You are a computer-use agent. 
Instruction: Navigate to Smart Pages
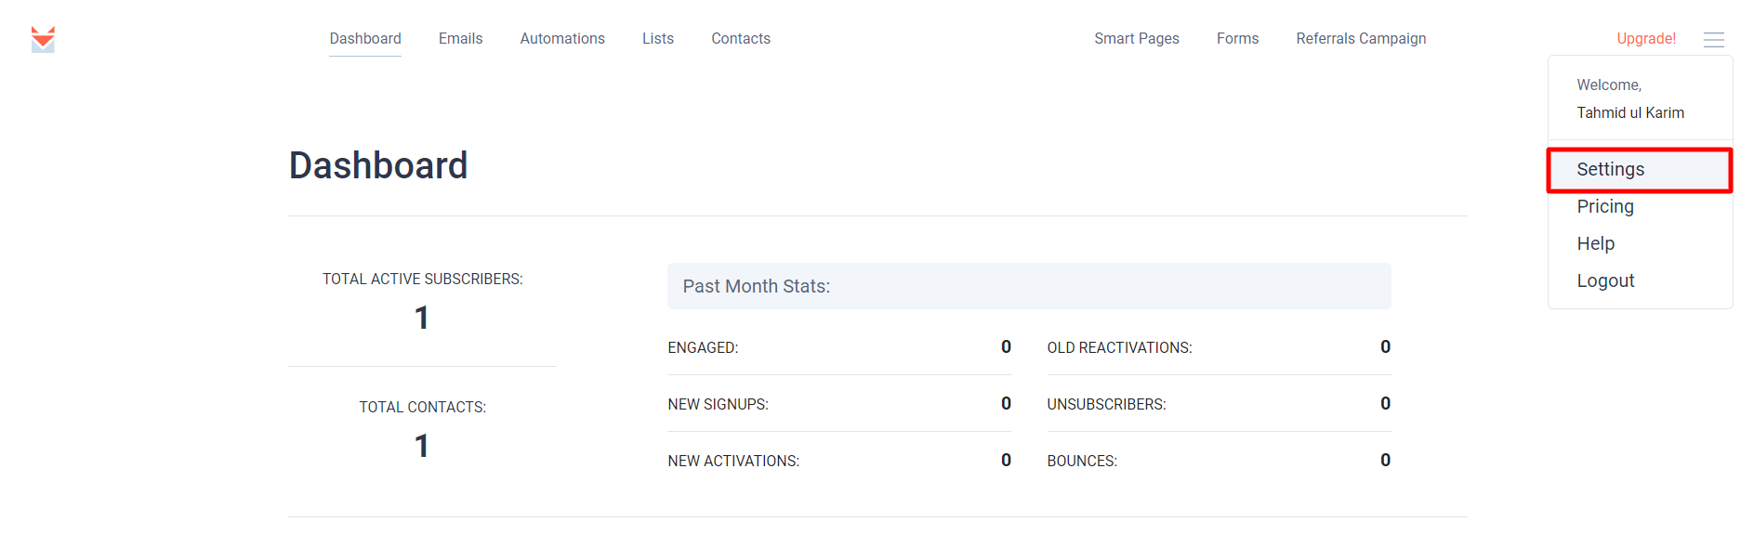[1136, 38]
